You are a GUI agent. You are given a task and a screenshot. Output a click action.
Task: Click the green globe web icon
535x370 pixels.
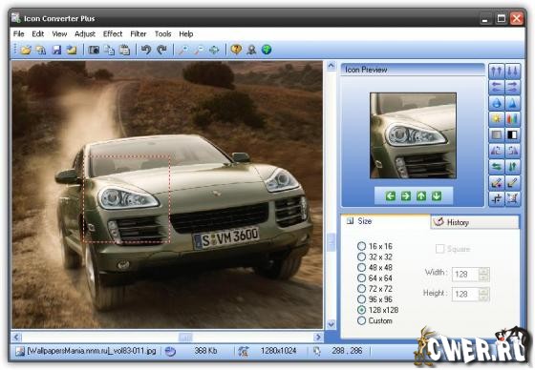(267, 50)
